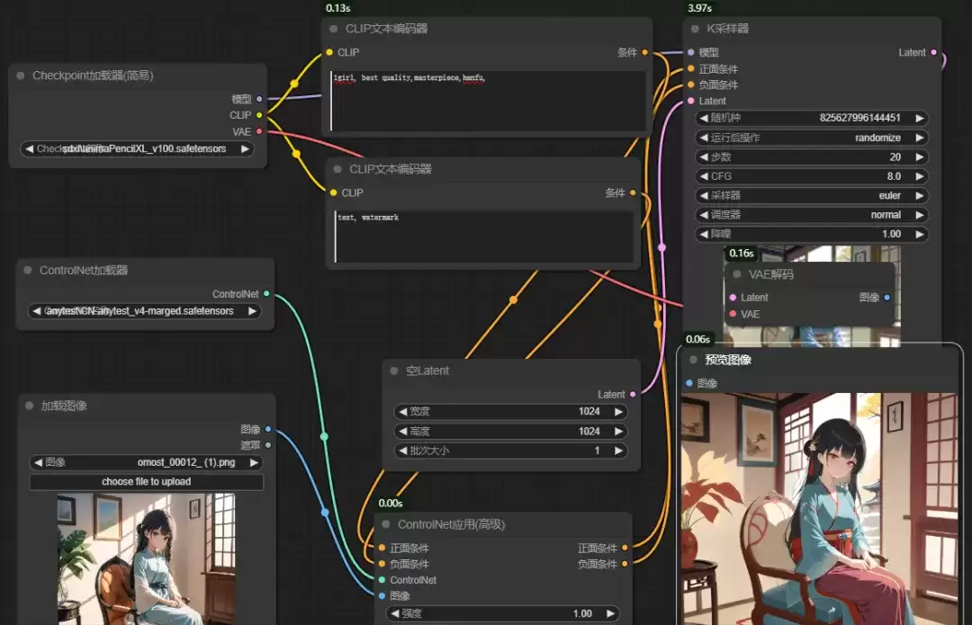This screenshot has height=625, width=972.
Task: Collapse the K采样器 node via title dot
Action: [695, 29]
